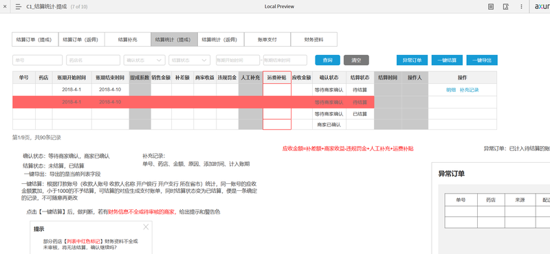Click the 账期开始时间 date field

click(x=238, y=60)
